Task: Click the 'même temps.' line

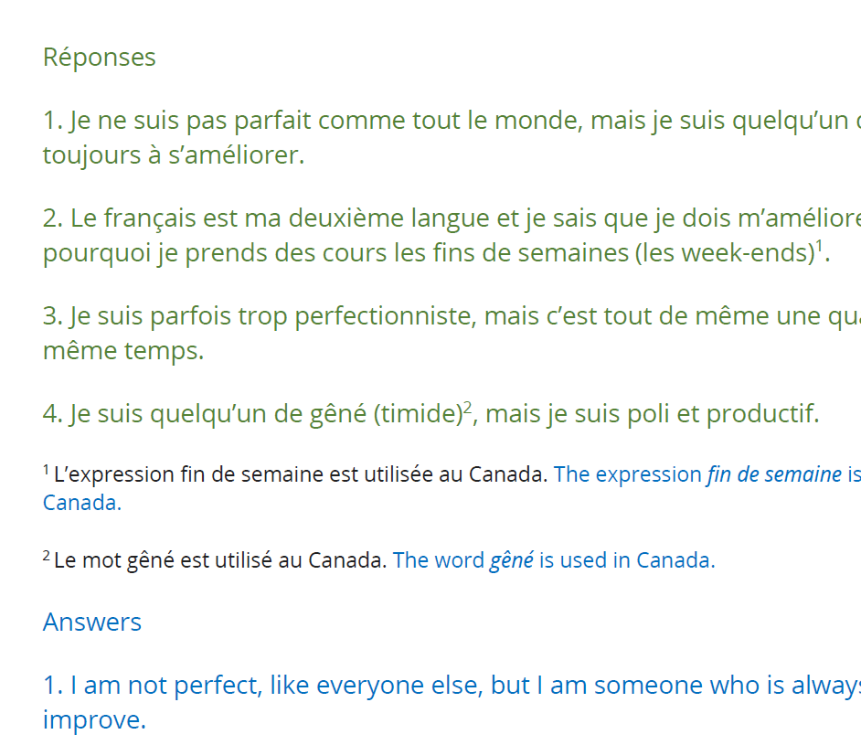Action: 123,350
